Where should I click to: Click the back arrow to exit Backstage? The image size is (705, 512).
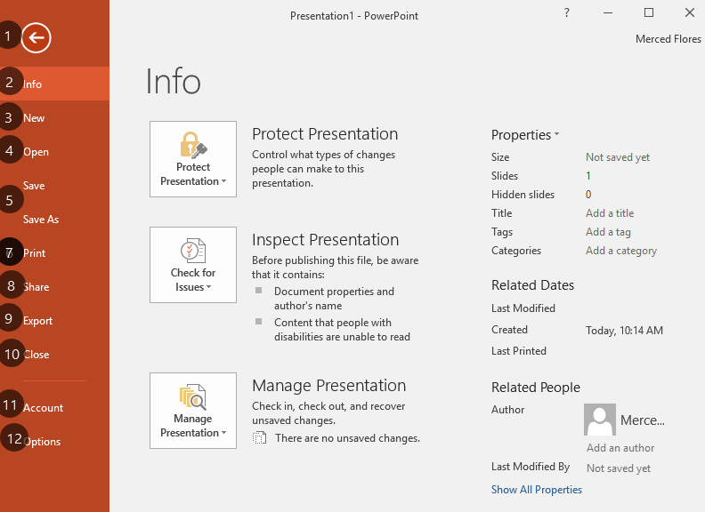[36, 37]
